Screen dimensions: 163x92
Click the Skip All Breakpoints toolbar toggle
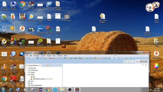[x=41, y=58]
